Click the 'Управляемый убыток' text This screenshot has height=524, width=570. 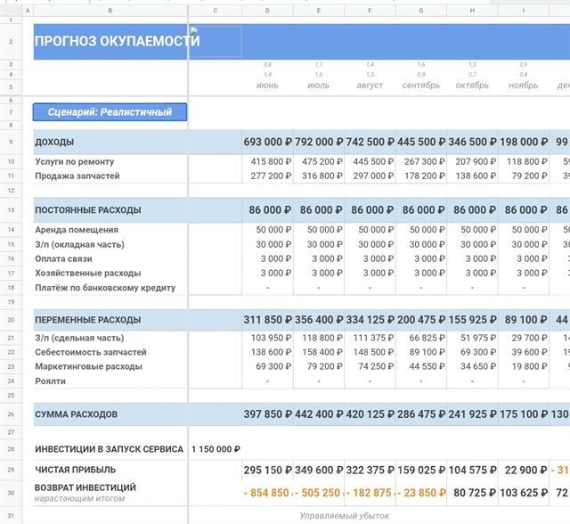click(345, 516)
